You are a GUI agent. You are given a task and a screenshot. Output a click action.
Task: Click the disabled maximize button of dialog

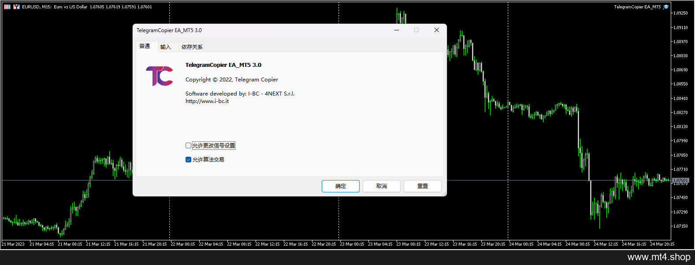[416, 30]
